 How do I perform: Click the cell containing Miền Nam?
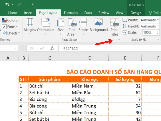90,86
